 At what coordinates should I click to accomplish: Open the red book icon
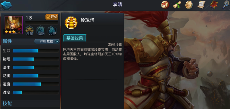[214, 5]
